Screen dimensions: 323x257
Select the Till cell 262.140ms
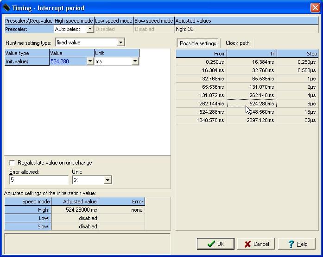click(252, 95)
